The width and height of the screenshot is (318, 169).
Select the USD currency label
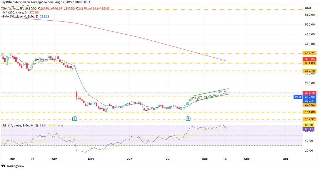[x=308, y=8]
